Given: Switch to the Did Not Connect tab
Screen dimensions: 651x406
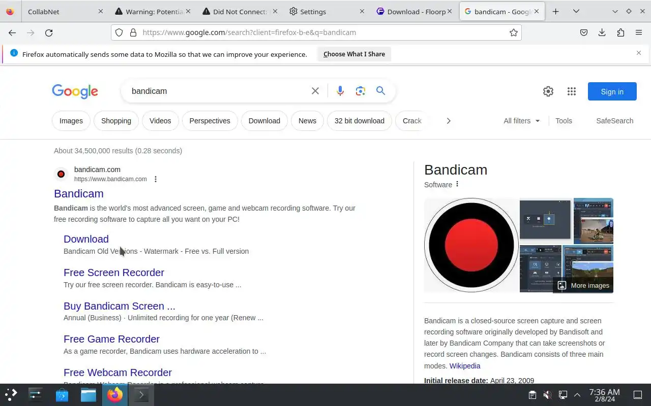Looking at the screenshot, I should [239, 11].
